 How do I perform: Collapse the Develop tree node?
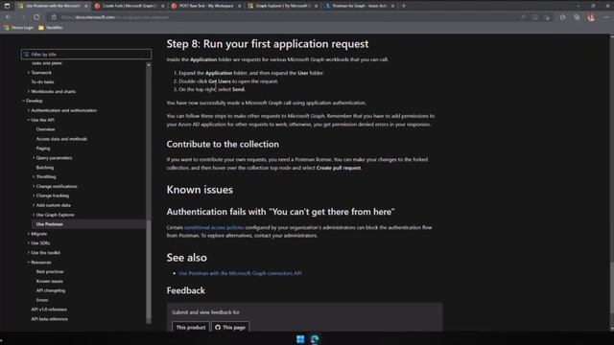click(23, 101)
